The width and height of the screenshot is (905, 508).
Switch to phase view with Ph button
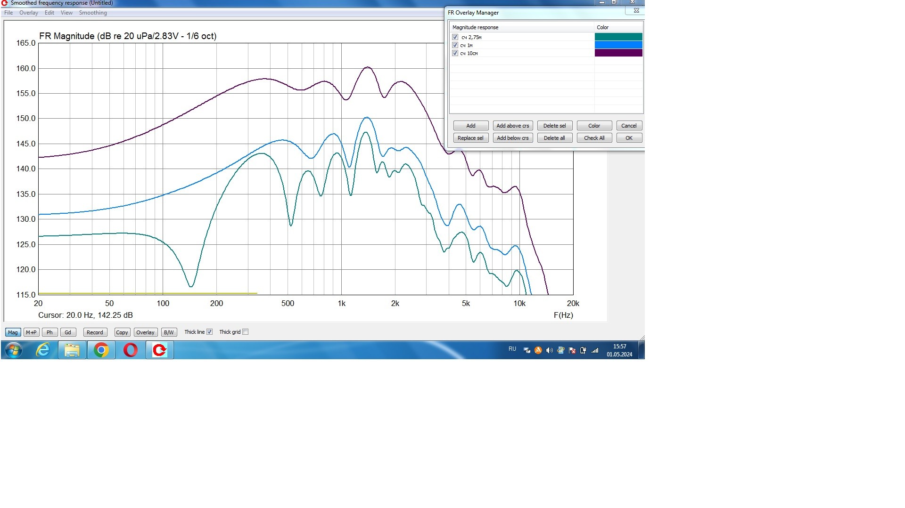[x=49, y=332]
